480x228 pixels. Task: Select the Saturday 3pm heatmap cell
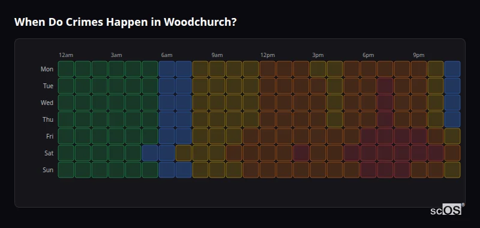click(x=318, y=153)
